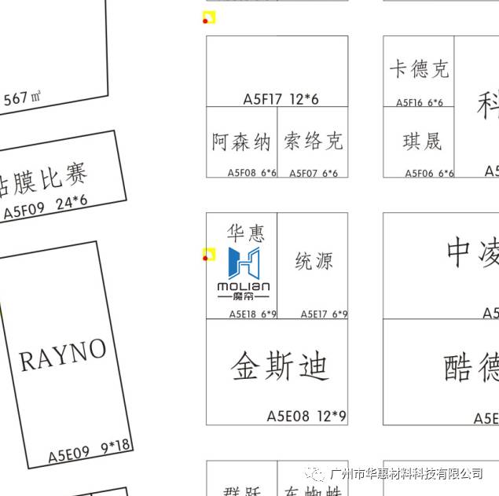Click booth code A5F06 6*6
Viewport: 499px width, 496px height.
[x=429, y=174]
